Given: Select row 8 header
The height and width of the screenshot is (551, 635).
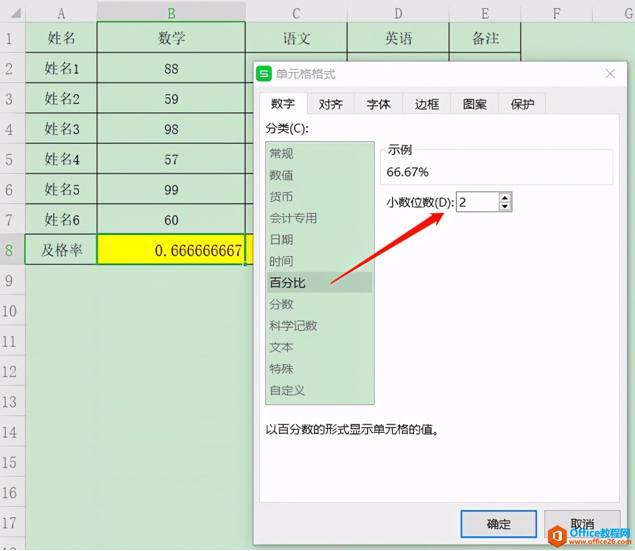Looking at the screenshot, I should (x=12, y=250).
